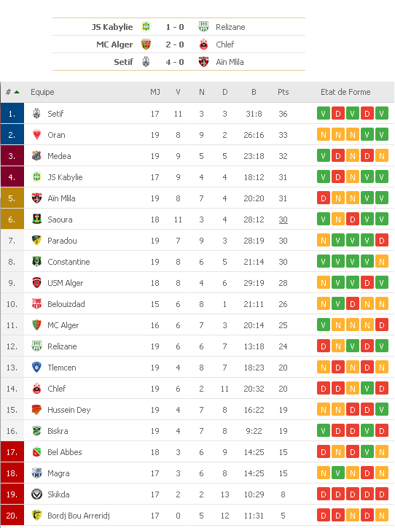Click the Setif club crest in standings
395x528 pixels.
36,114
